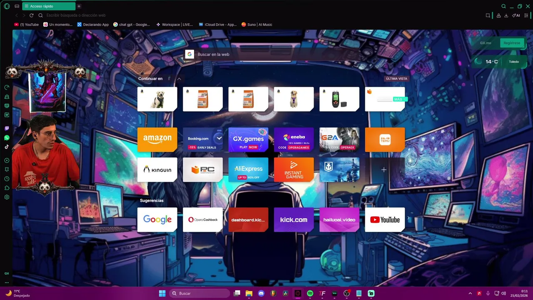Open tab search magnifier at top right
Screen dimensions: 533x300
pos(503,6)
